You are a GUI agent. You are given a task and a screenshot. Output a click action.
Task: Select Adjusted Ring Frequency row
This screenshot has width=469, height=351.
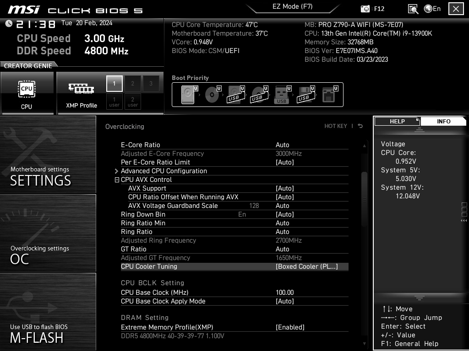pos(234,240)
